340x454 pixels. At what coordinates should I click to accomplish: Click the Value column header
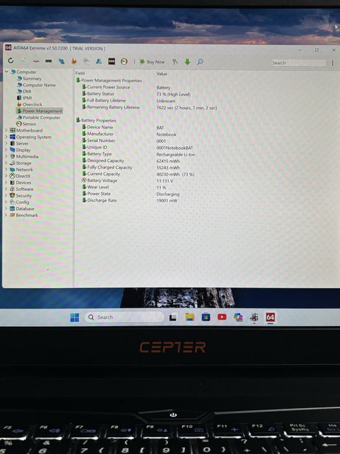coord(162,74)
